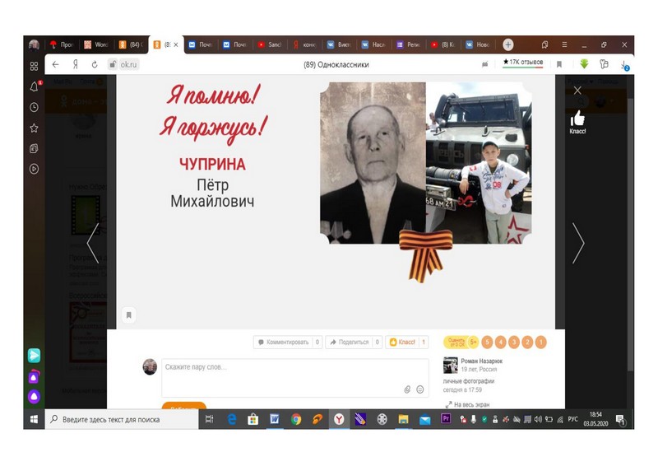Open notifications bell in the browser sidebar
This screenshot has height=466, width=658.
pos(34,86)
